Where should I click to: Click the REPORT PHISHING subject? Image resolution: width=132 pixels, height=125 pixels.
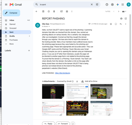pyautogui.click(x=53, y=18)
